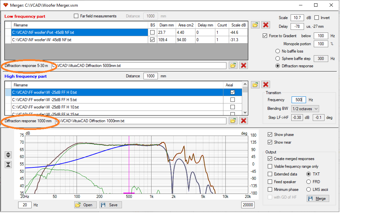Screen dimensions: 387x217
Task: Enable the Invert checkbox
Action: [x=317, y=18]
